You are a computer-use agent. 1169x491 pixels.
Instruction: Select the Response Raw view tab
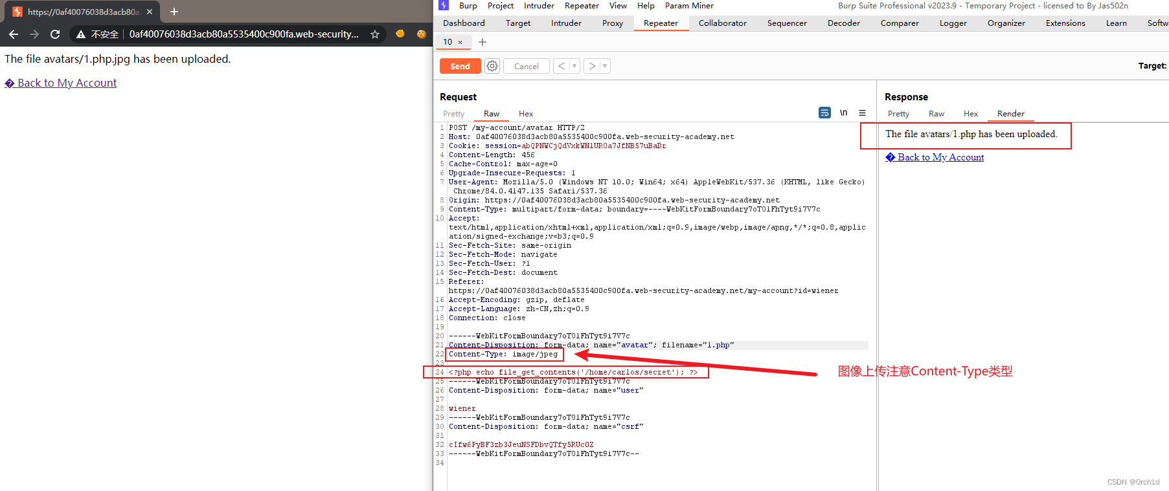click(x=936, y=113)
